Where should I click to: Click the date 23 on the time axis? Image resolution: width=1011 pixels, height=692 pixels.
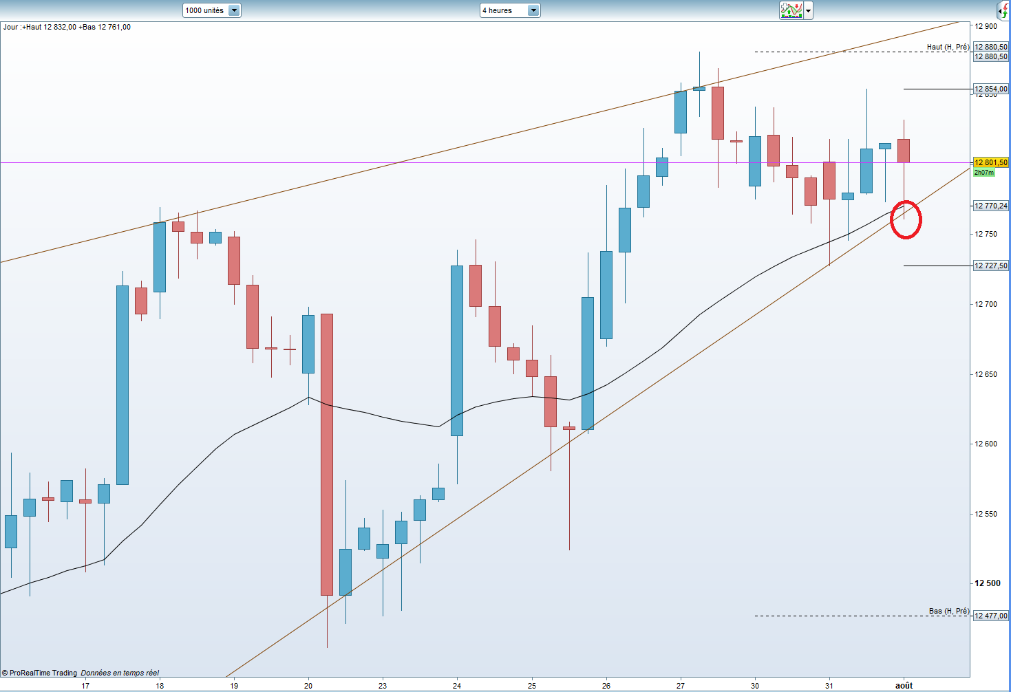383,685
